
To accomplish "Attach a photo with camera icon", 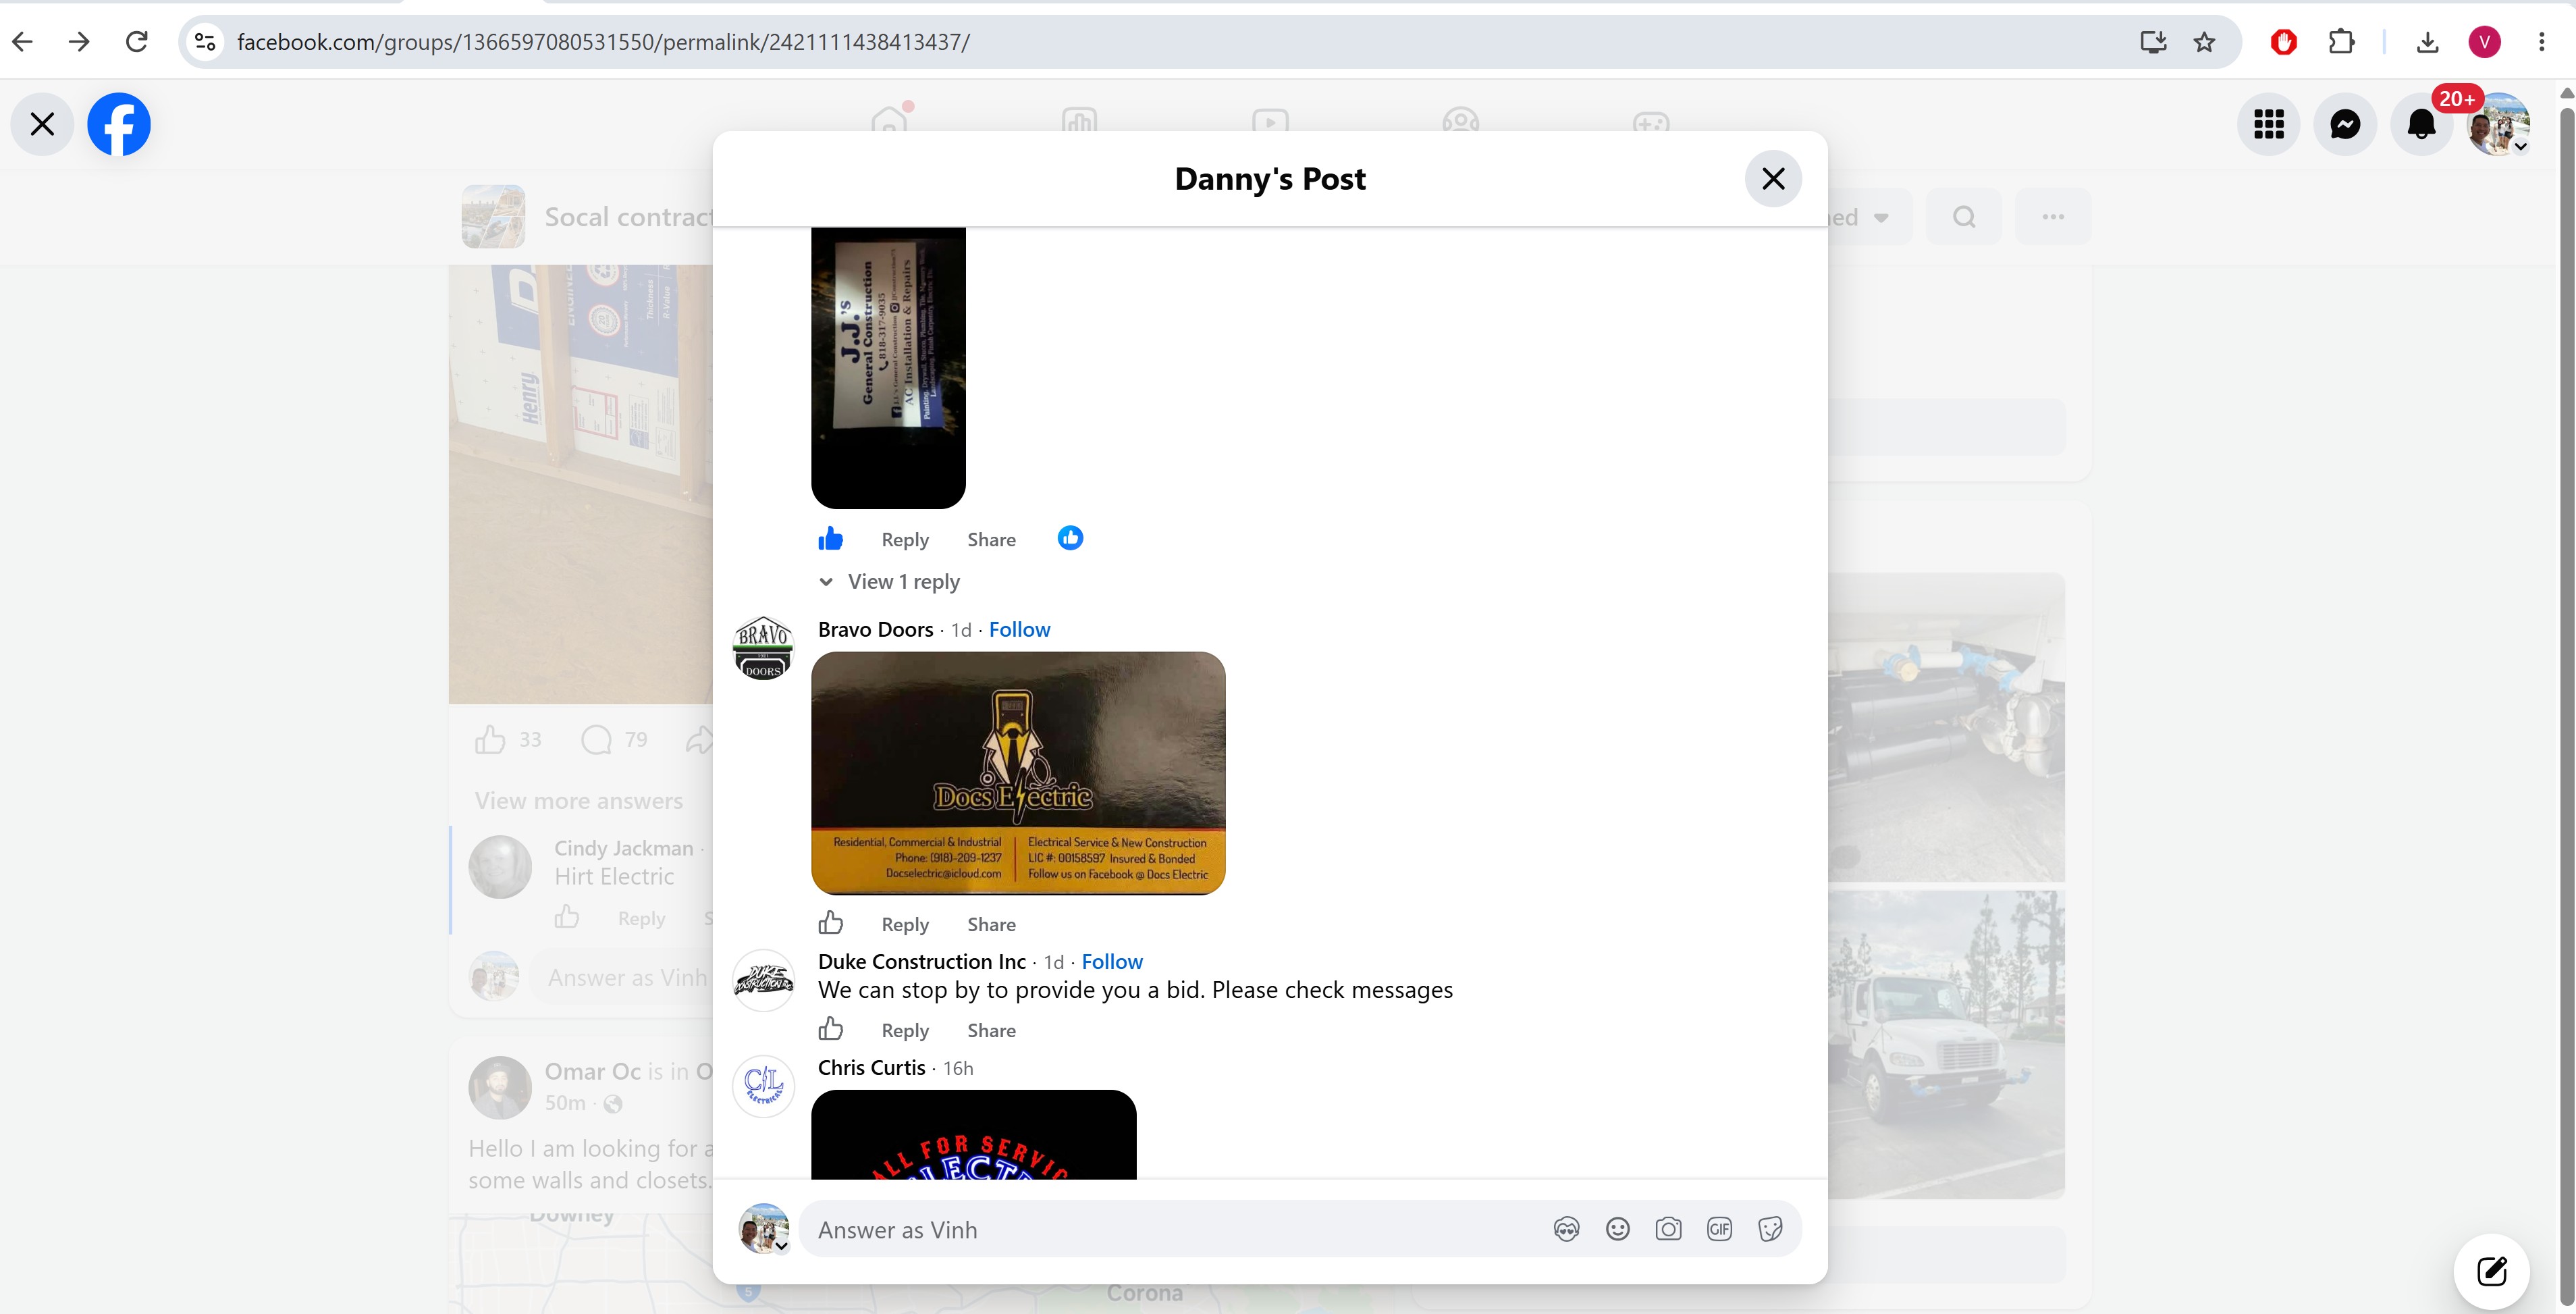I will point(1668,1229).
